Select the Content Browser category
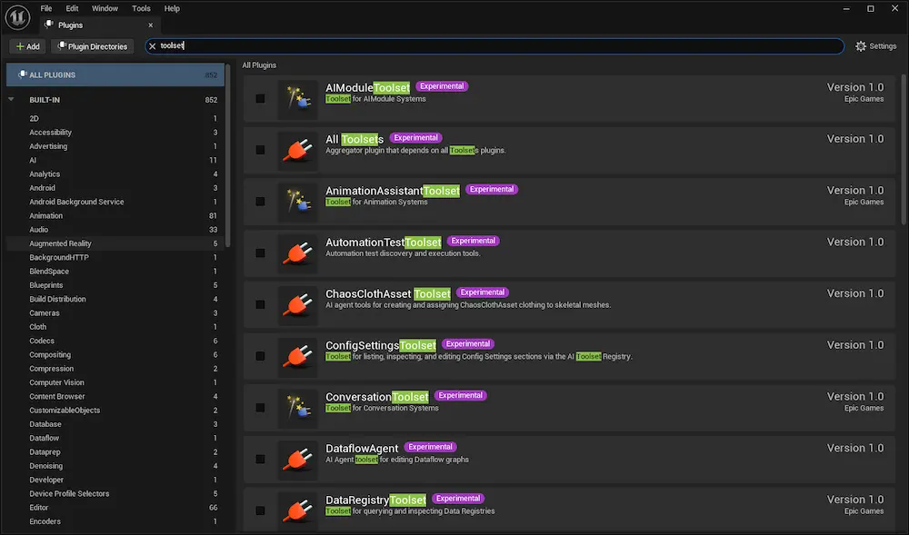This screenshot has height=535, width=909. [115, 396]
